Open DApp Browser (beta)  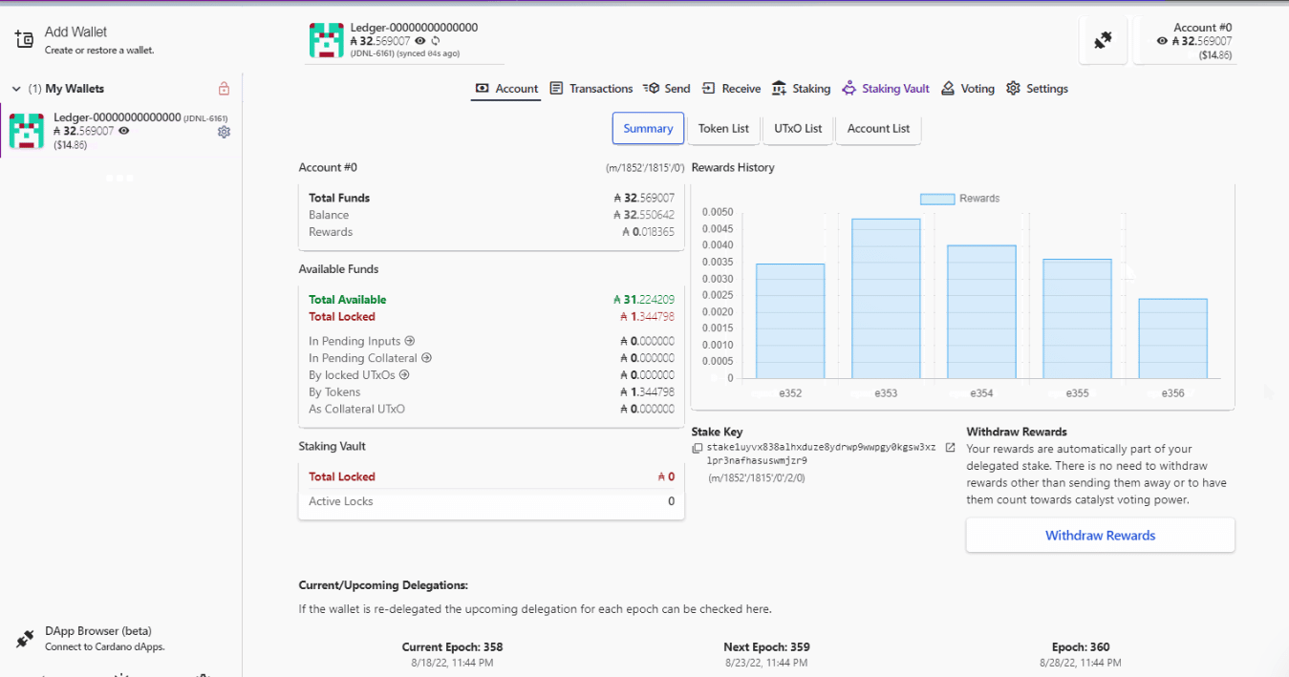[x=97, y=631]
